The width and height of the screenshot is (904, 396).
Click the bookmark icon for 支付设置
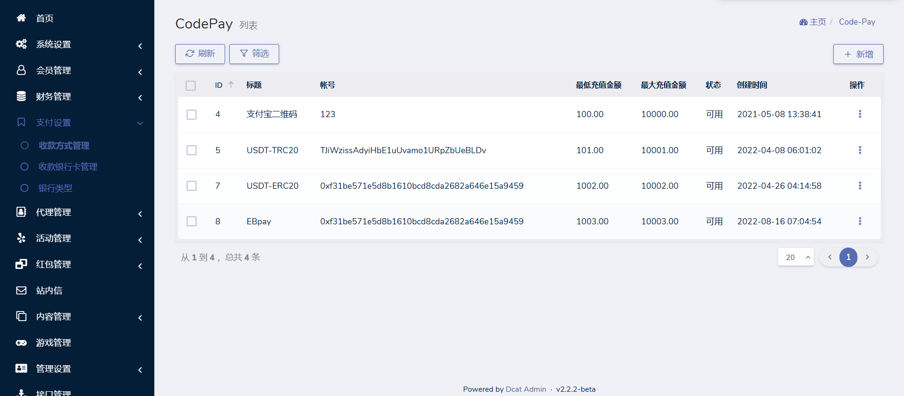21,122
